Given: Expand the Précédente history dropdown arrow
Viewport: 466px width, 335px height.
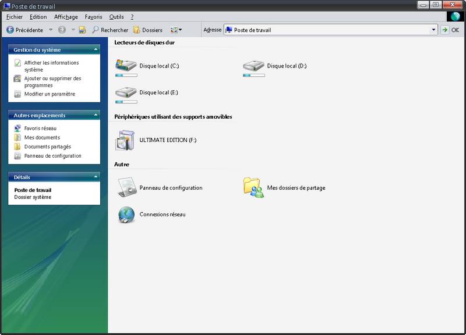Looking at the screenshot, I should click(51, 30).
